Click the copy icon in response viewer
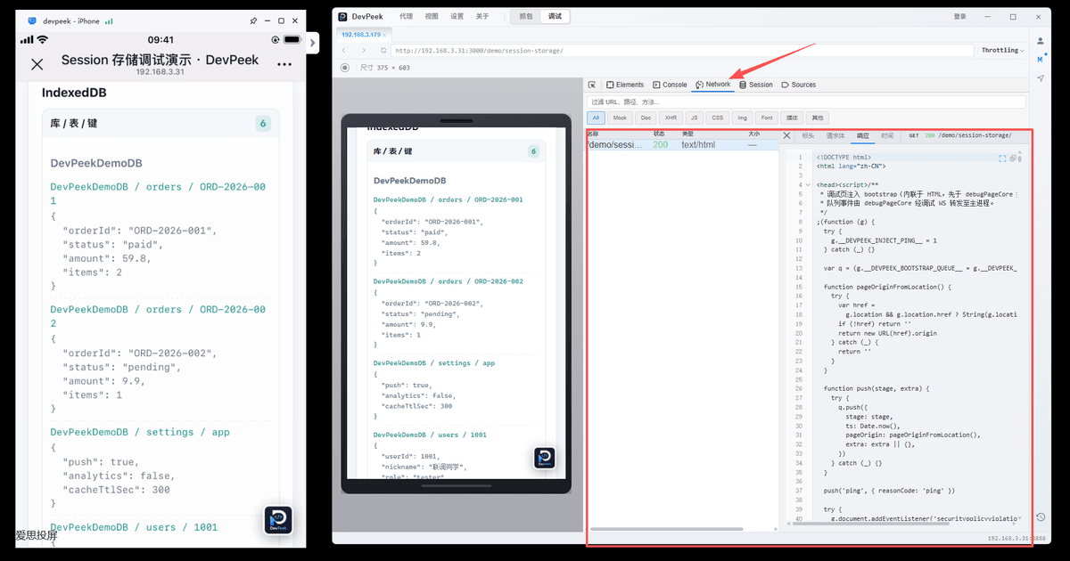This screenshot has width=1070, height=561. pos(1013,158)
